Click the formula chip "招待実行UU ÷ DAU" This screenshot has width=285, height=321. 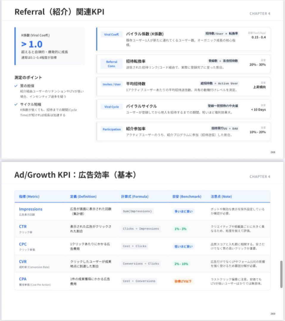[x=225, y=129]
